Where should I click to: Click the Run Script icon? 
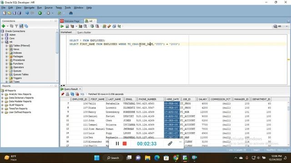67,26
